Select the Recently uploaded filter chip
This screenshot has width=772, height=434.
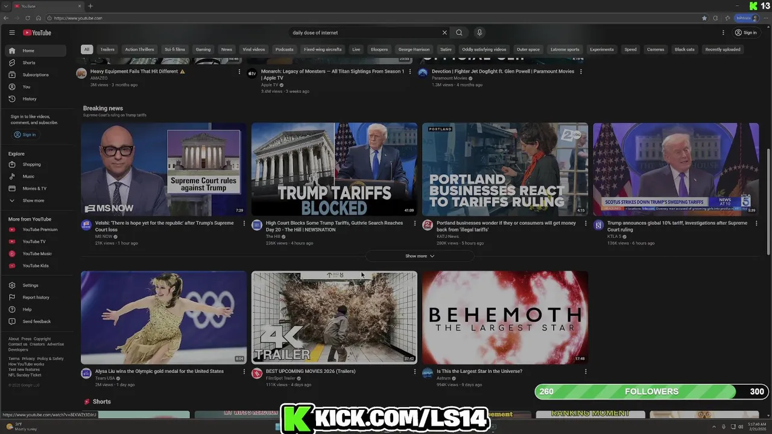[723, 49]
